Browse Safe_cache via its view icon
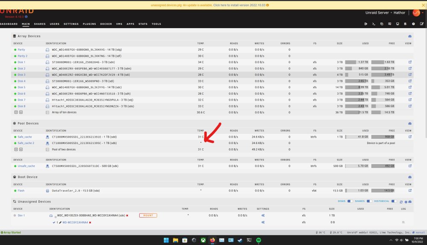 [410, 137]
